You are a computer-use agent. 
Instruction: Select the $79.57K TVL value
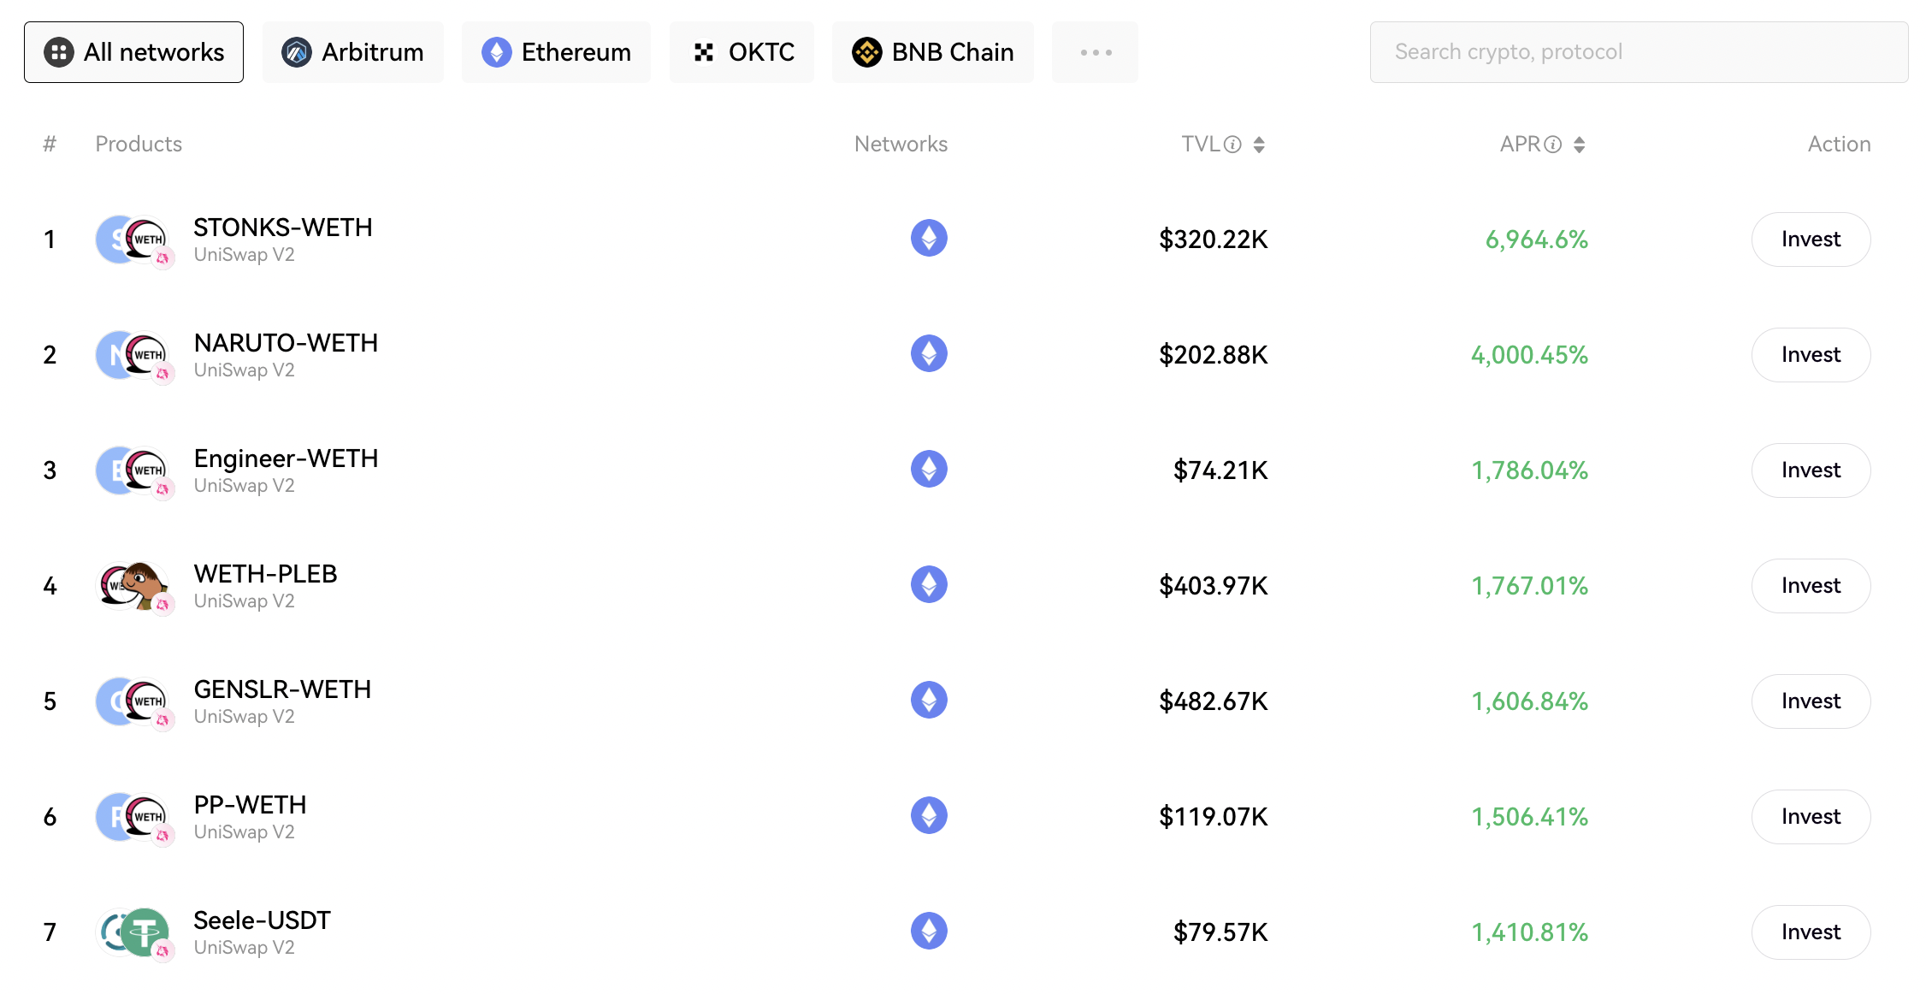pyautogui.click(x=1220, y=932)
